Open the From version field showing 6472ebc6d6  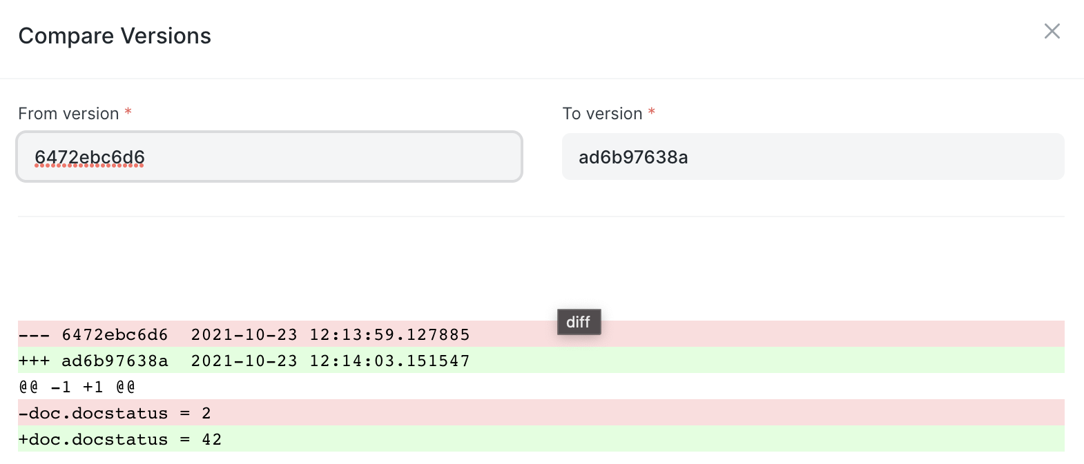tap(269, 157)
